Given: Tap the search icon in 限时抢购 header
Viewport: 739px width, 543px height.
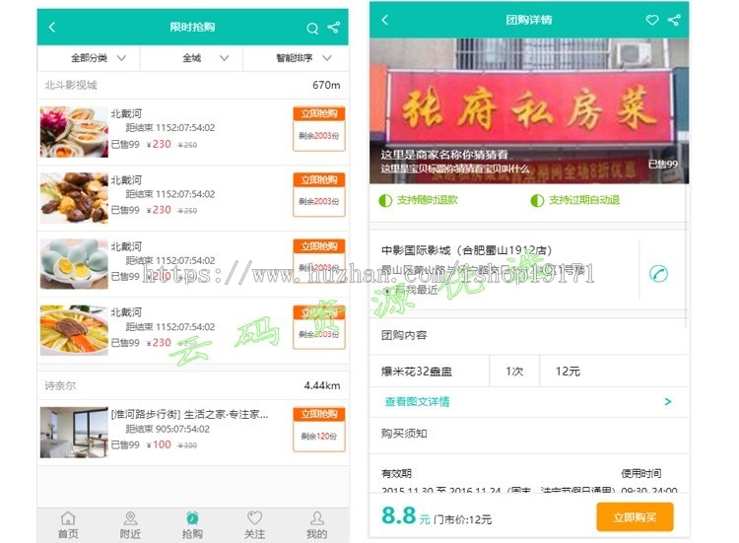Looking at the screenshot, I should point(312,29).
